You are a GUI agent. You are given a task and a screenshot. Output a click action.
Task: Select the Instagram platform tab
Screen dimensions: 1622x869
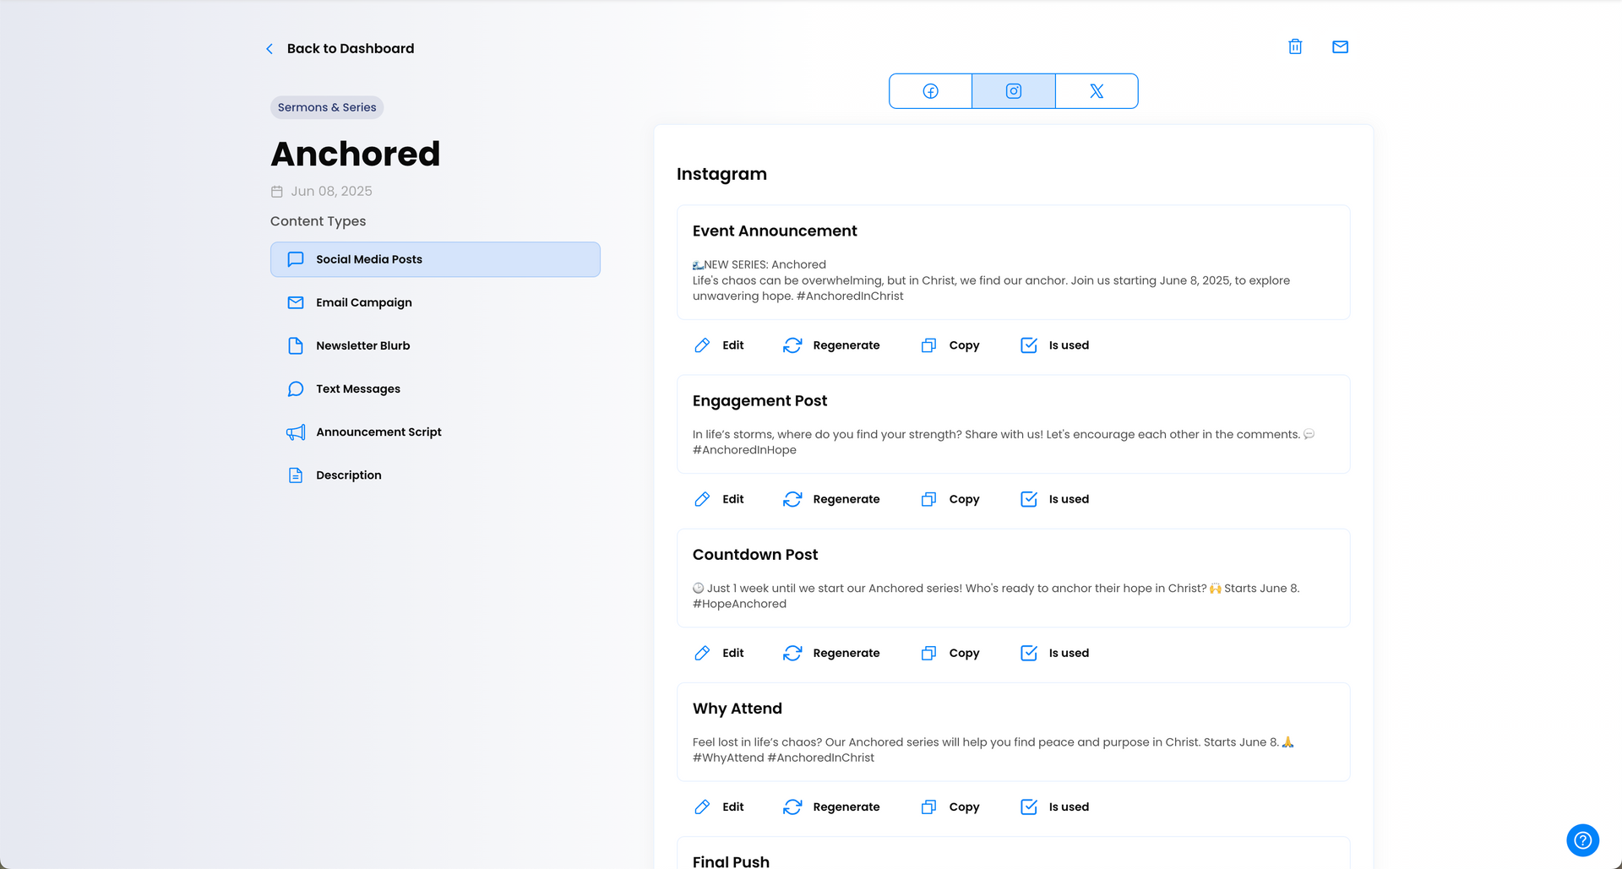[1014, 91]
